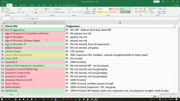Decrease font size with smaller A icon
The width and height of the screenshot is (180, 101).
pos(37,9)
